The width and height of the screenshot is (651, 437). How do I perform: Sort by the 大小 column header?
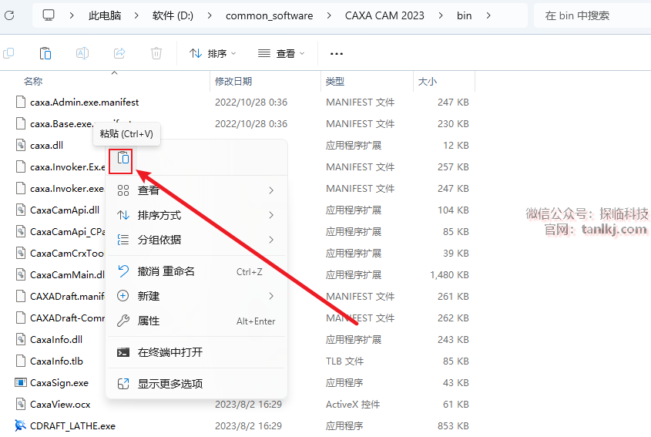[428, 82]
